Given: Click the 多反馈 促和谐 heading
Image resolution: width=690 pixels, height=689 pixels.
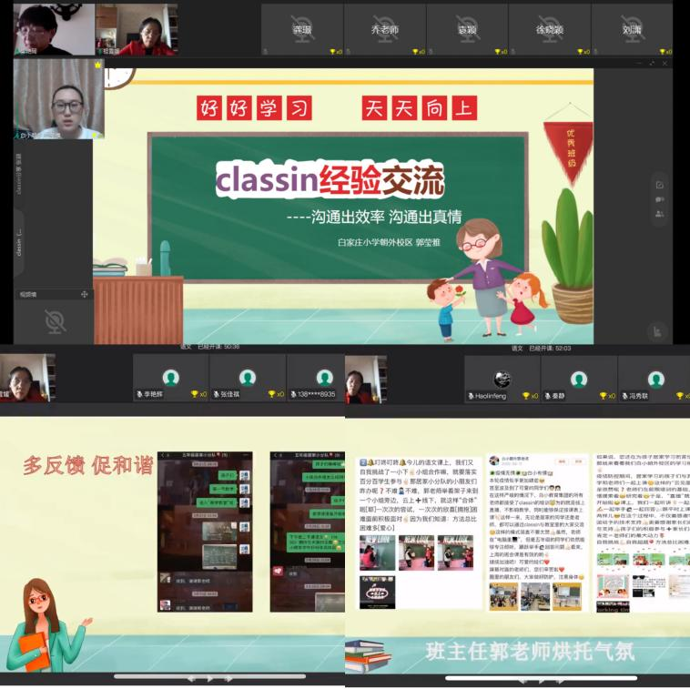Looking at the screenshot, I should [88, 465].
